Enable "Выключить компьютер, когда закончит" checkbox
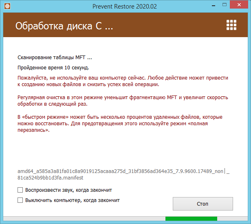The width and height of the screenshot is (251, 224). click(x=20, y=200)
